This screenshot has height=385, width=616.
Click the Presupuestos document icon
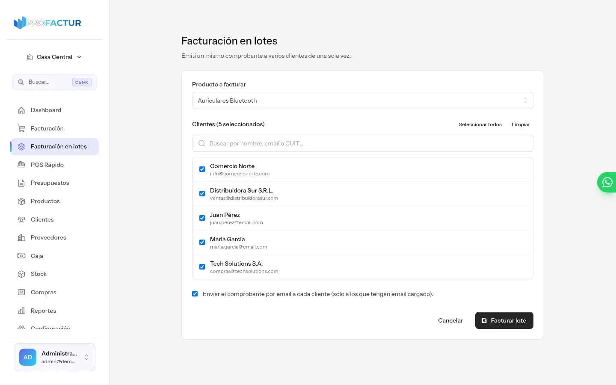tap(21, 183)
